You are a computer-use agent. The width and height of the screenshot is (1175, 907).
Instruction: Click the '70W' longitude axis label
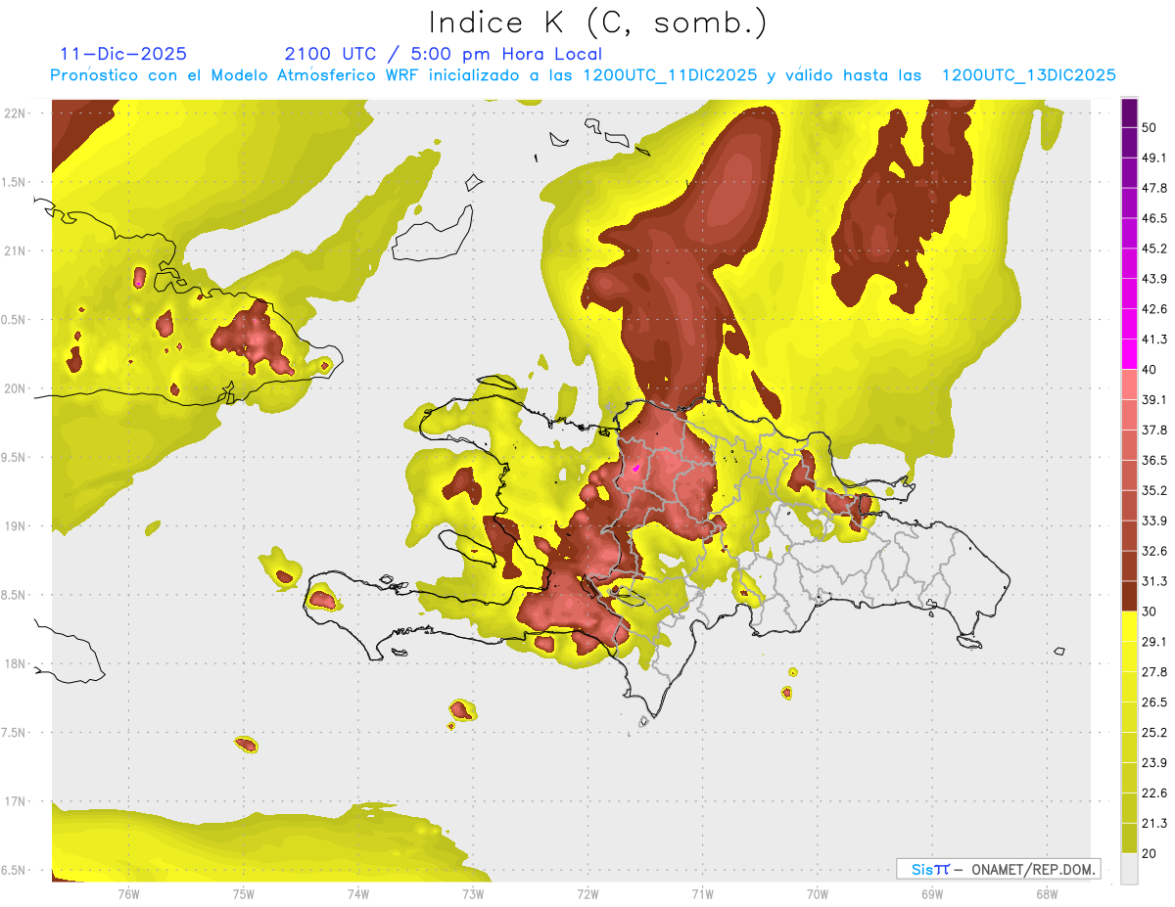point(817,893)
